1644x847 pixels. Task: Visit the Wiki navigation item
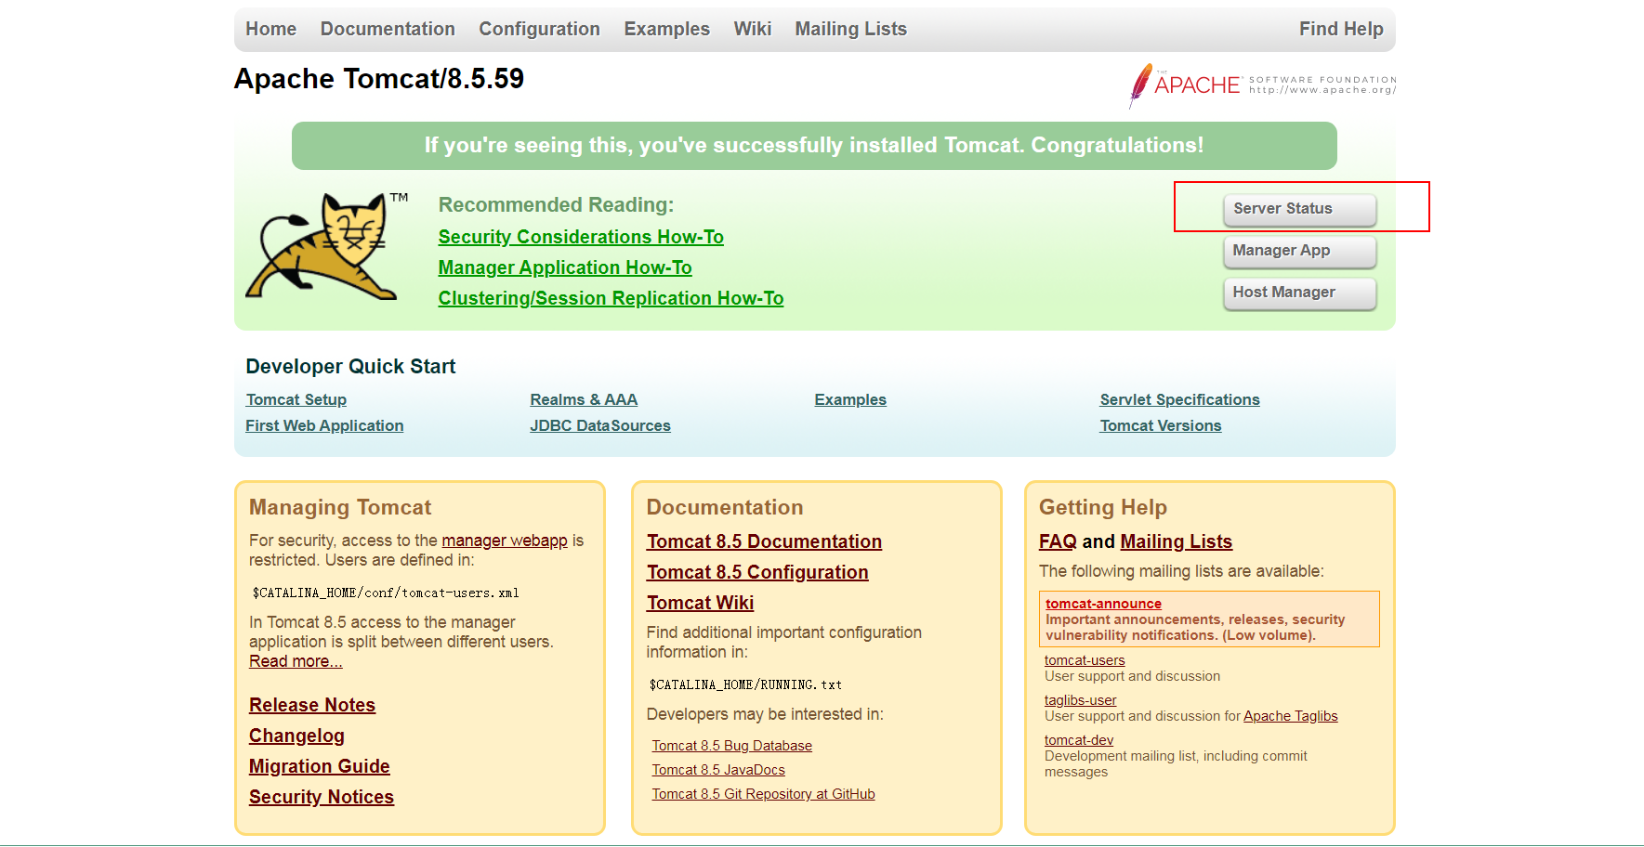coord(752,29)
